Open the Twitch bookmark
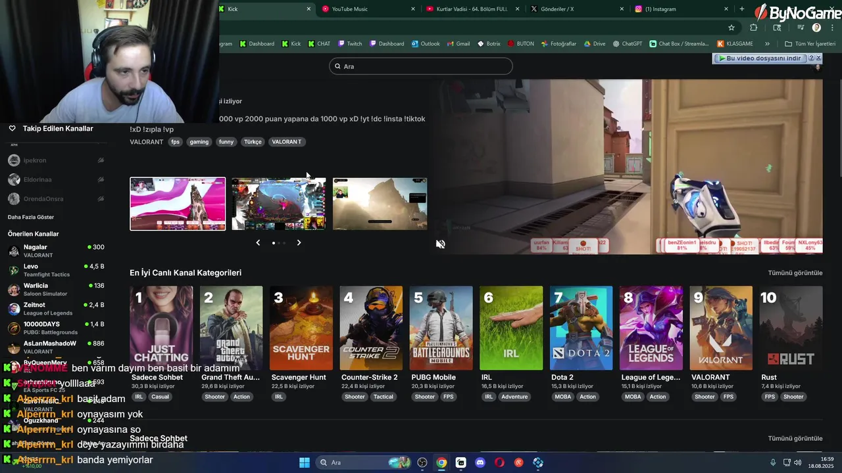This screenshot has width=842, height=473. [x=350, y=44]
